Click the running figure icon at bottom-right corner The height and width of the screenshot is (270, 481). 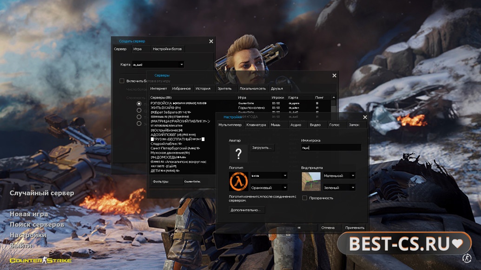click(467, 258)
